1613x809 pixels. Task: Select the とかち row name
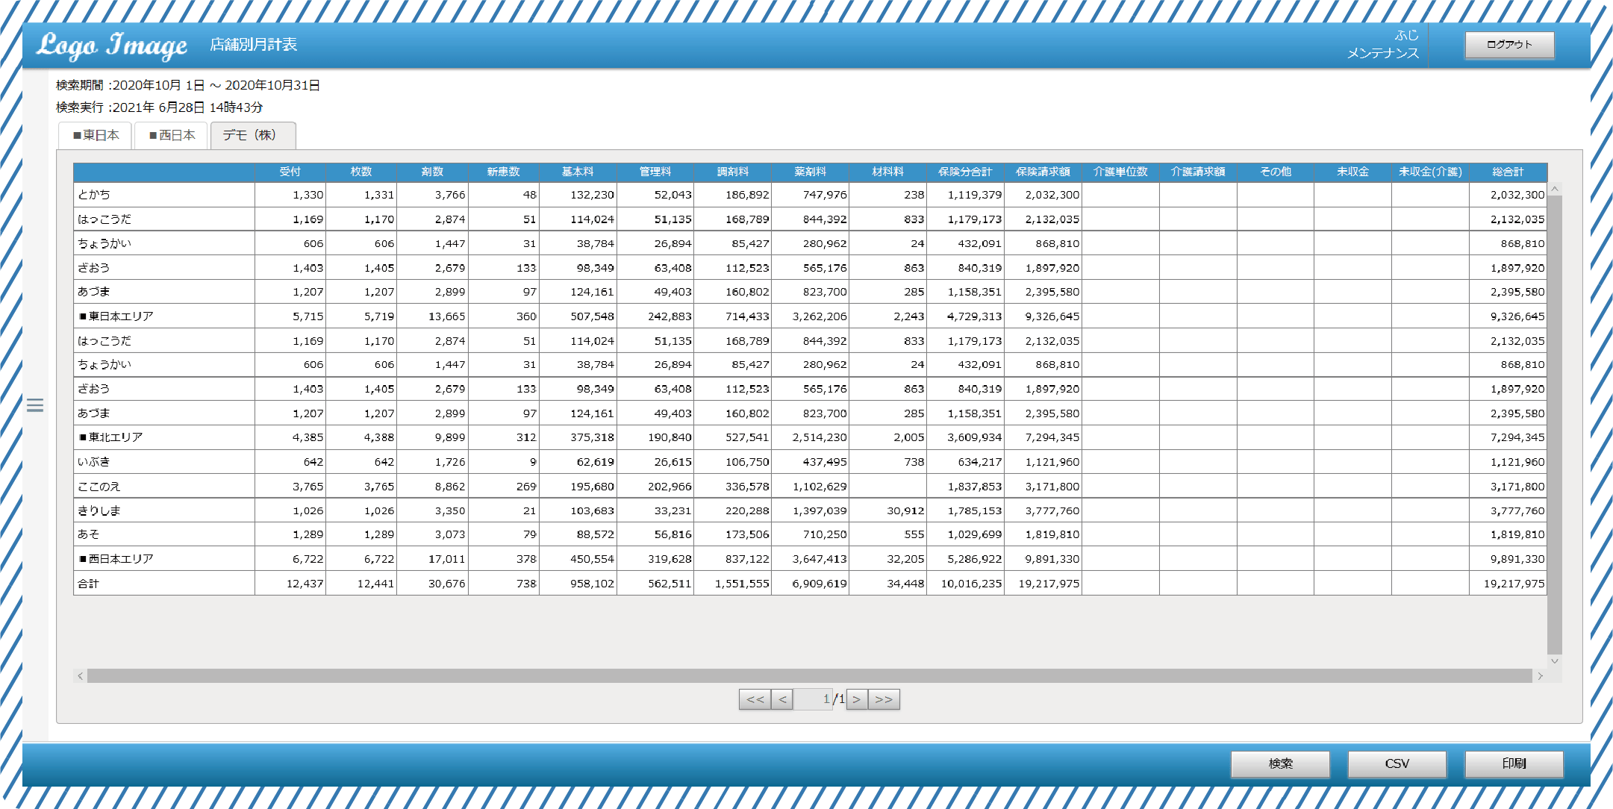pos(94,195)
